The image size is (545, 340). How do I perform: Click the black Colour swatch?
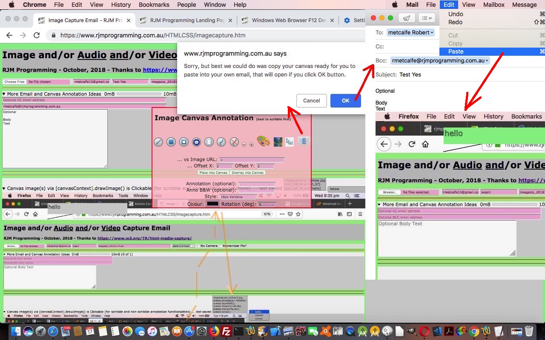click(212, 204)
